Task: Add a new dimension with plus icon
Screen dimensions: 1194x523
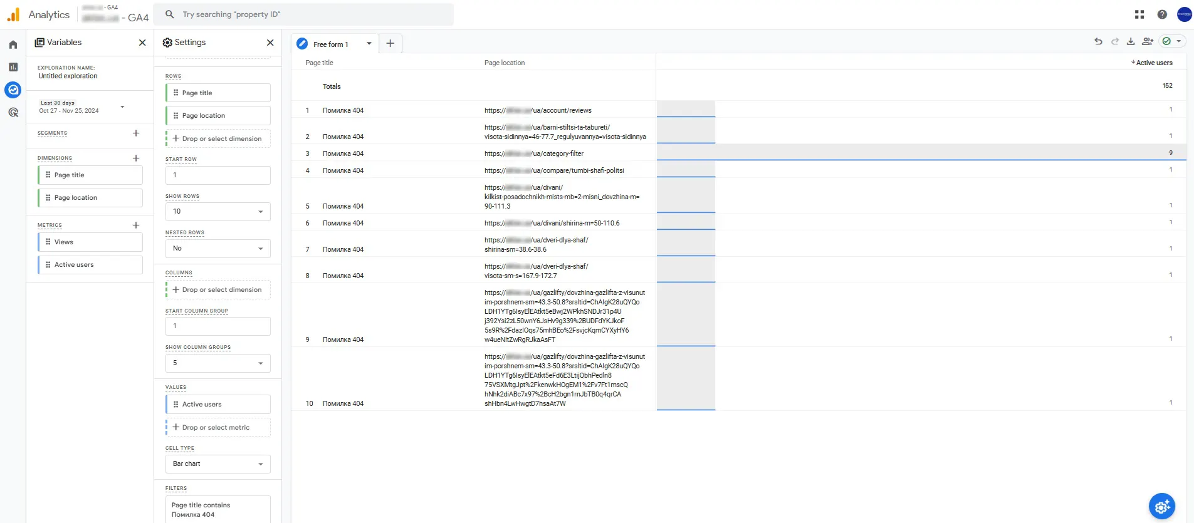Action: pyautogui.click(x=136, y=158)
